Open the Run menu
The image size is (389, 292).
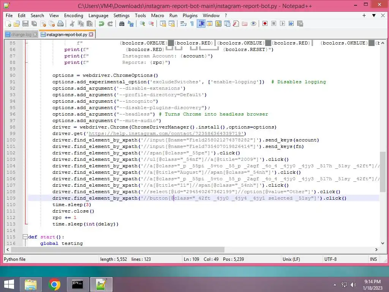pyautogui.click(x=173, y=15)
